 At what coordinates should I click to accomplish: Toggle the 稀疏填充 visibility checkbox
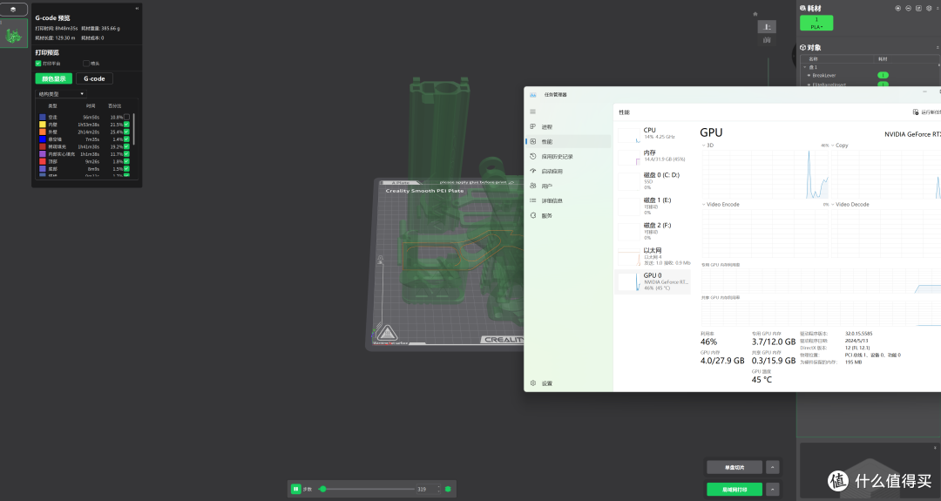pos(126,146)
